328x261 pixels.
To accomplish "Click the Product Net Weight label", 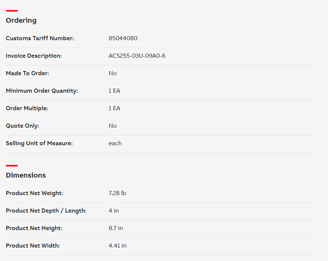I will click(35, 193).
